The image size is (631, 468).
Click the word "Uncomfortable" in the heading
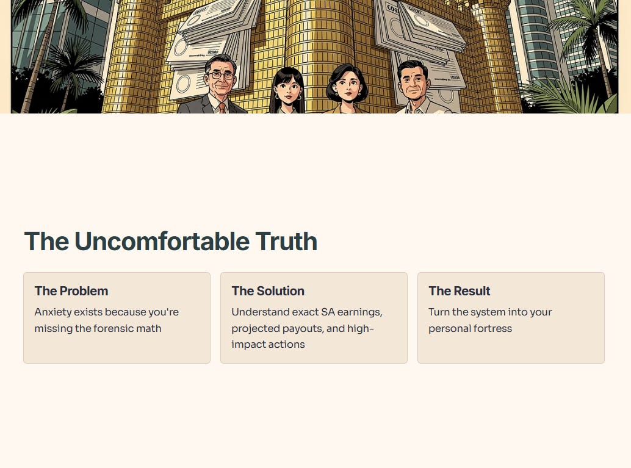click(162, 241)
